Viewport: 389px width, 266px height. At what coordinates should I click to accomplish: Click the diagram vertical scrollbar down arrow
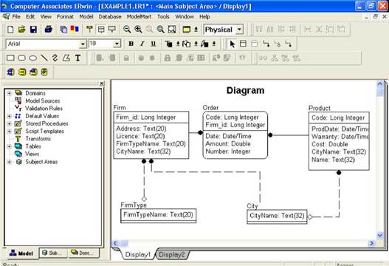pos(380,235)
